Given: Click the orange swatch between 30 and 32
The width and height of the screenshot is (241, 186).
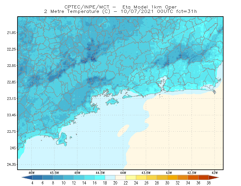Looking at the screenshot, I should point(172,178).
